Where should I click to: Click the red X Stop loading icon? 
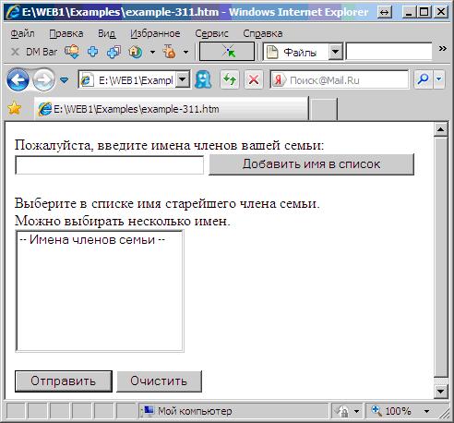[x=254, y=80]
